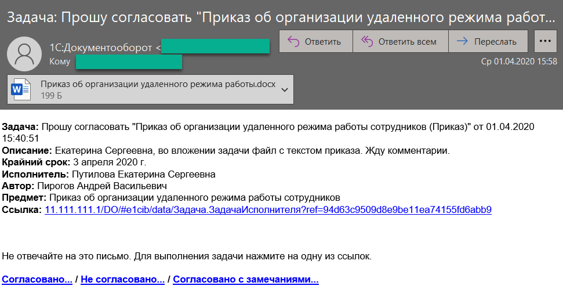Click the Согласовано с замечаниями... link

(x=246, y=279)
